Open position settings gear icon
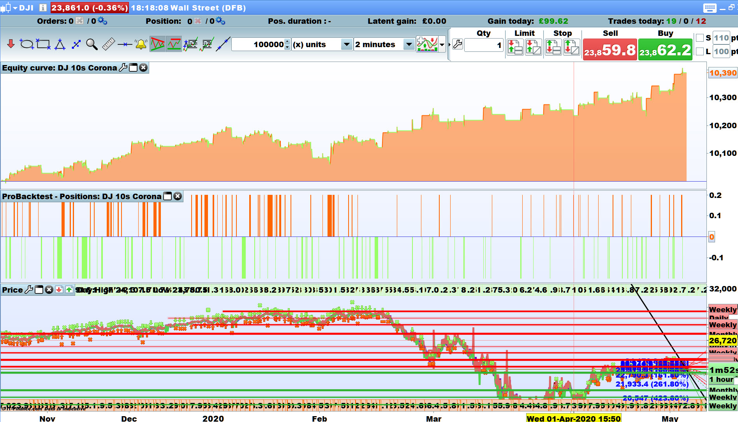738x422 pixels. pos(220,21)
